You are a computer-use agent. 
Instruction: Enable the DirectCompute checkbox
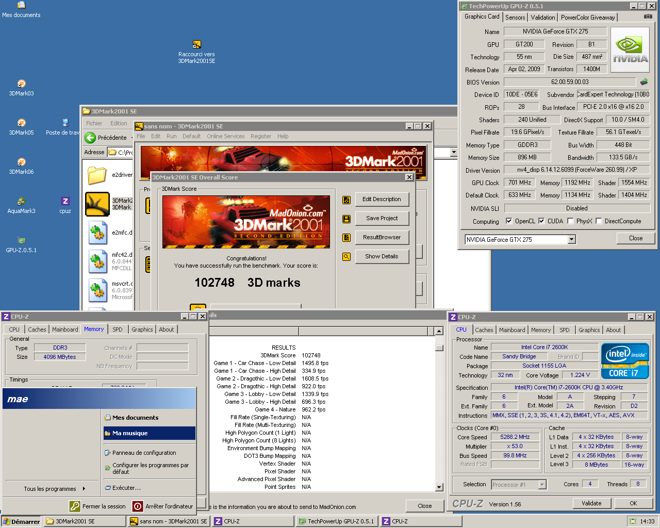coord(599,221)
